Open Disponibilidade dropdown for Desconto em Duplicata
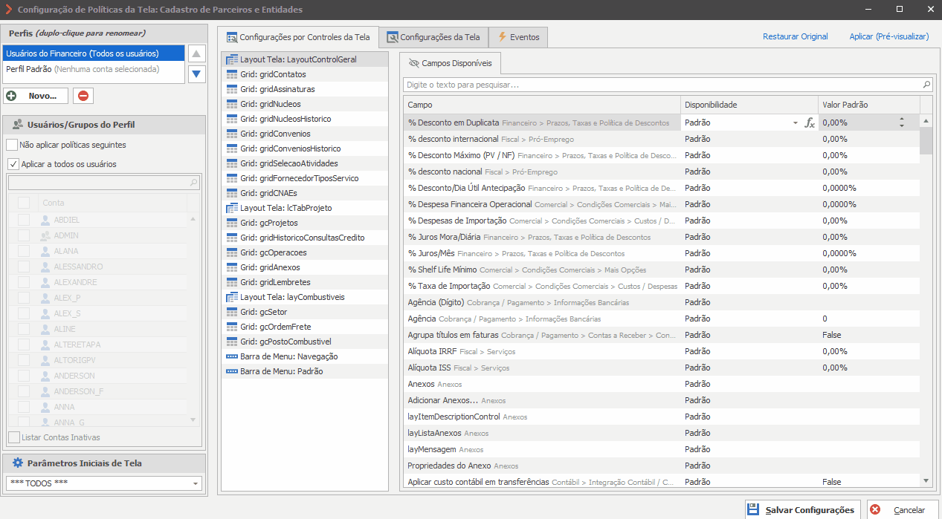The image size is (942, 519). [x=795, y=123]
